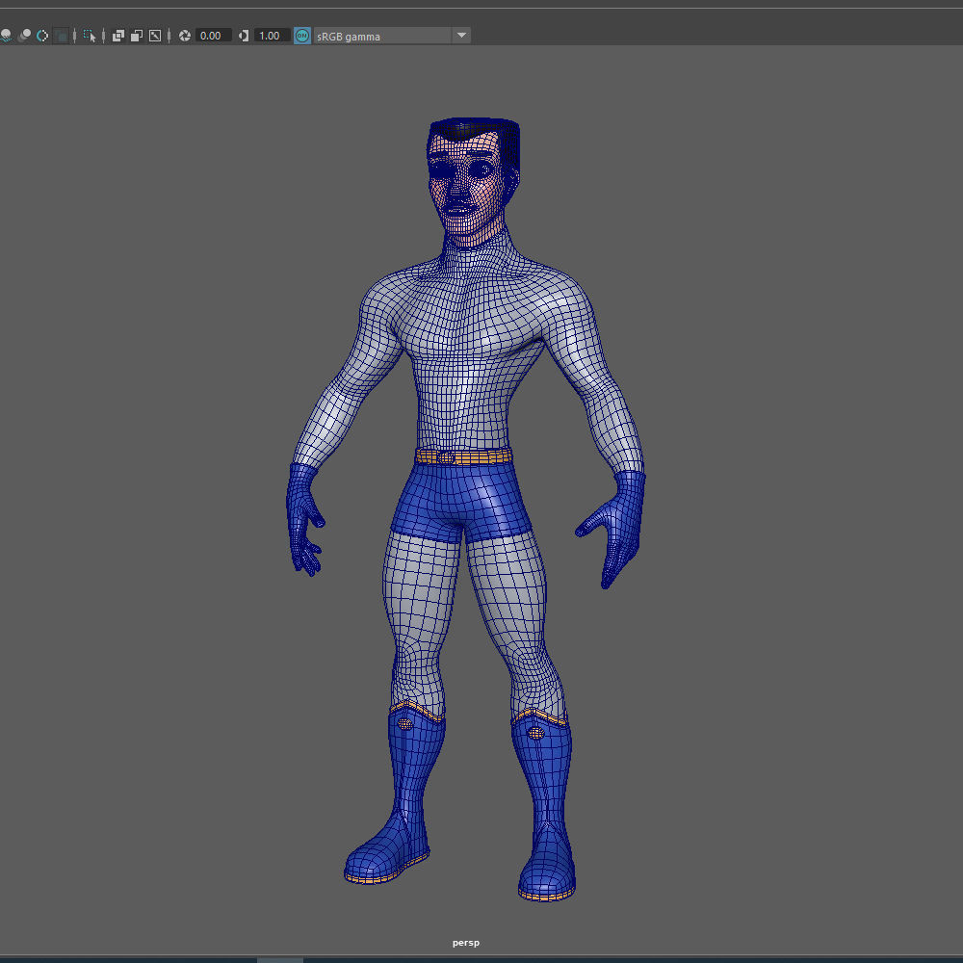
Task: Click the isolate select icon
Action: tap(90, 36)
